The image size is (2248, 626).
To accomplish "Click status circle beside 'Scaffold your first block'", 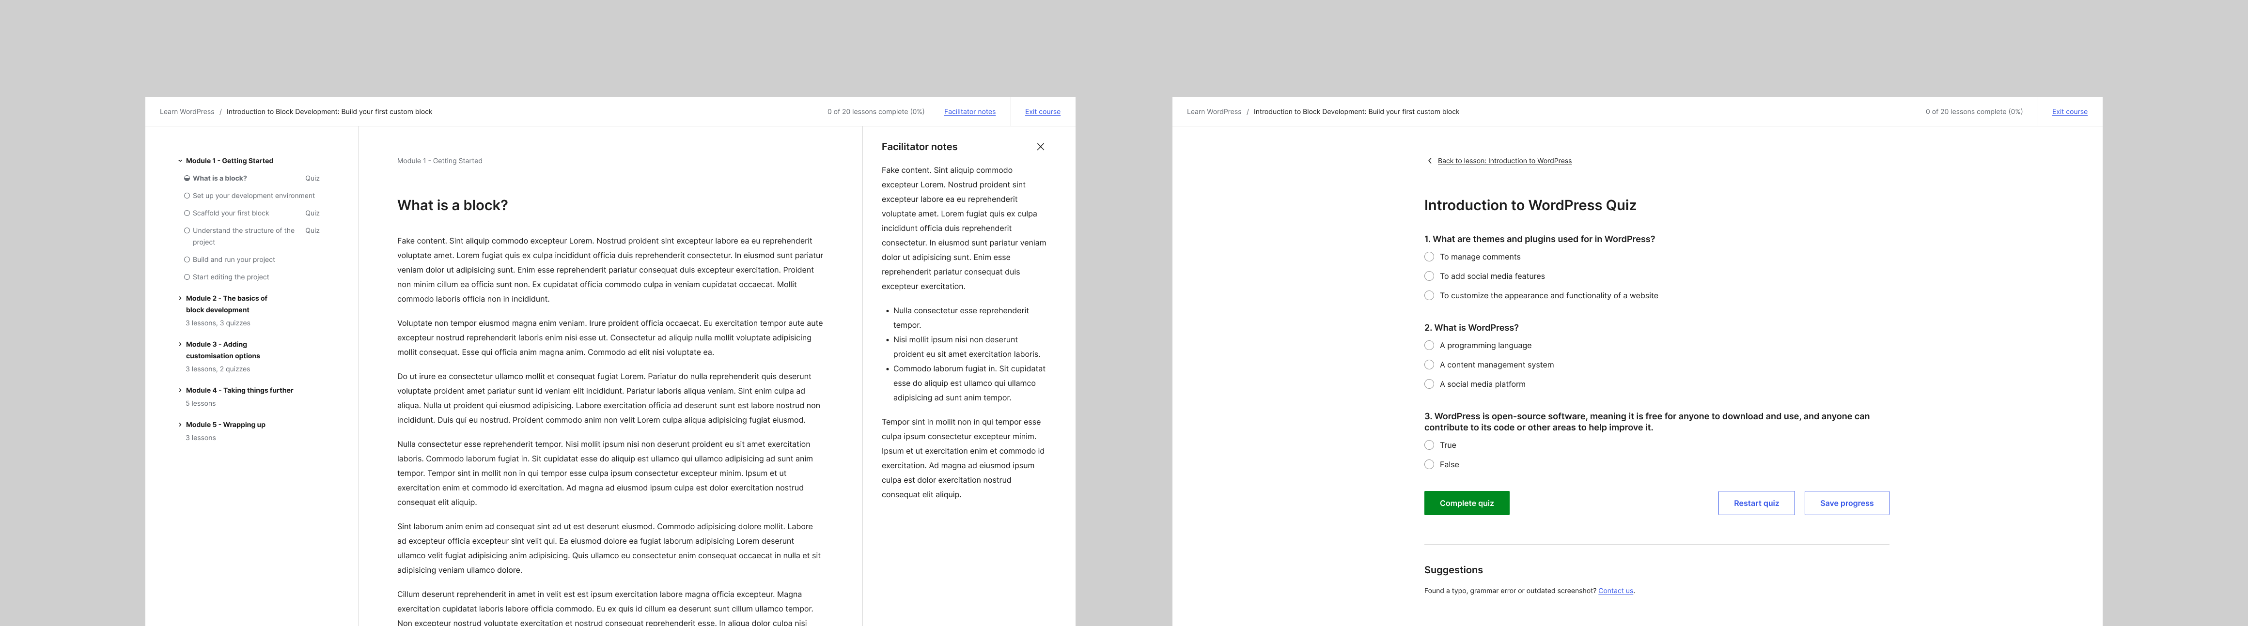I will coord(187,214).
